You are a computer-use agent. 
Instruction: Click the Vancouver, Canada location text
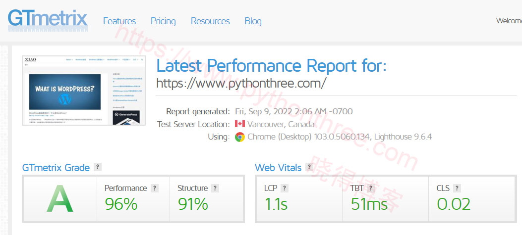(x=281, y=124)
